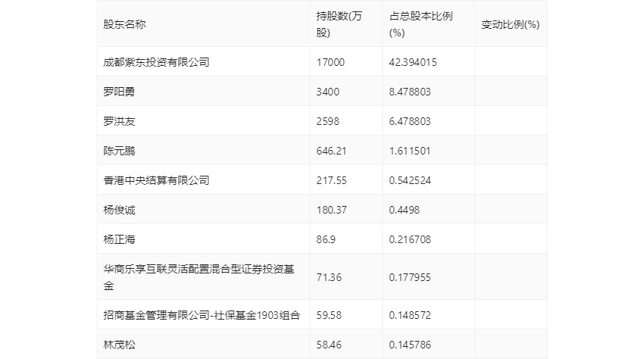Select shareholder name 罗洪友

(x=119, y=121)
